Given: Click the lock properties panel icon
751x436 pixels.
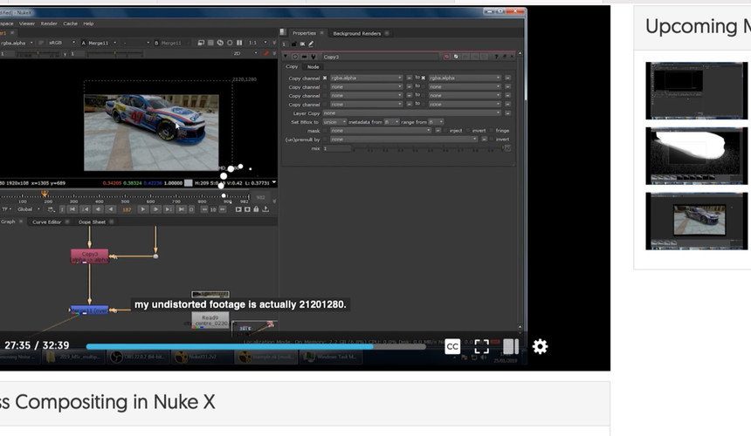Looking at the screenshot, I should coord(294,44).
